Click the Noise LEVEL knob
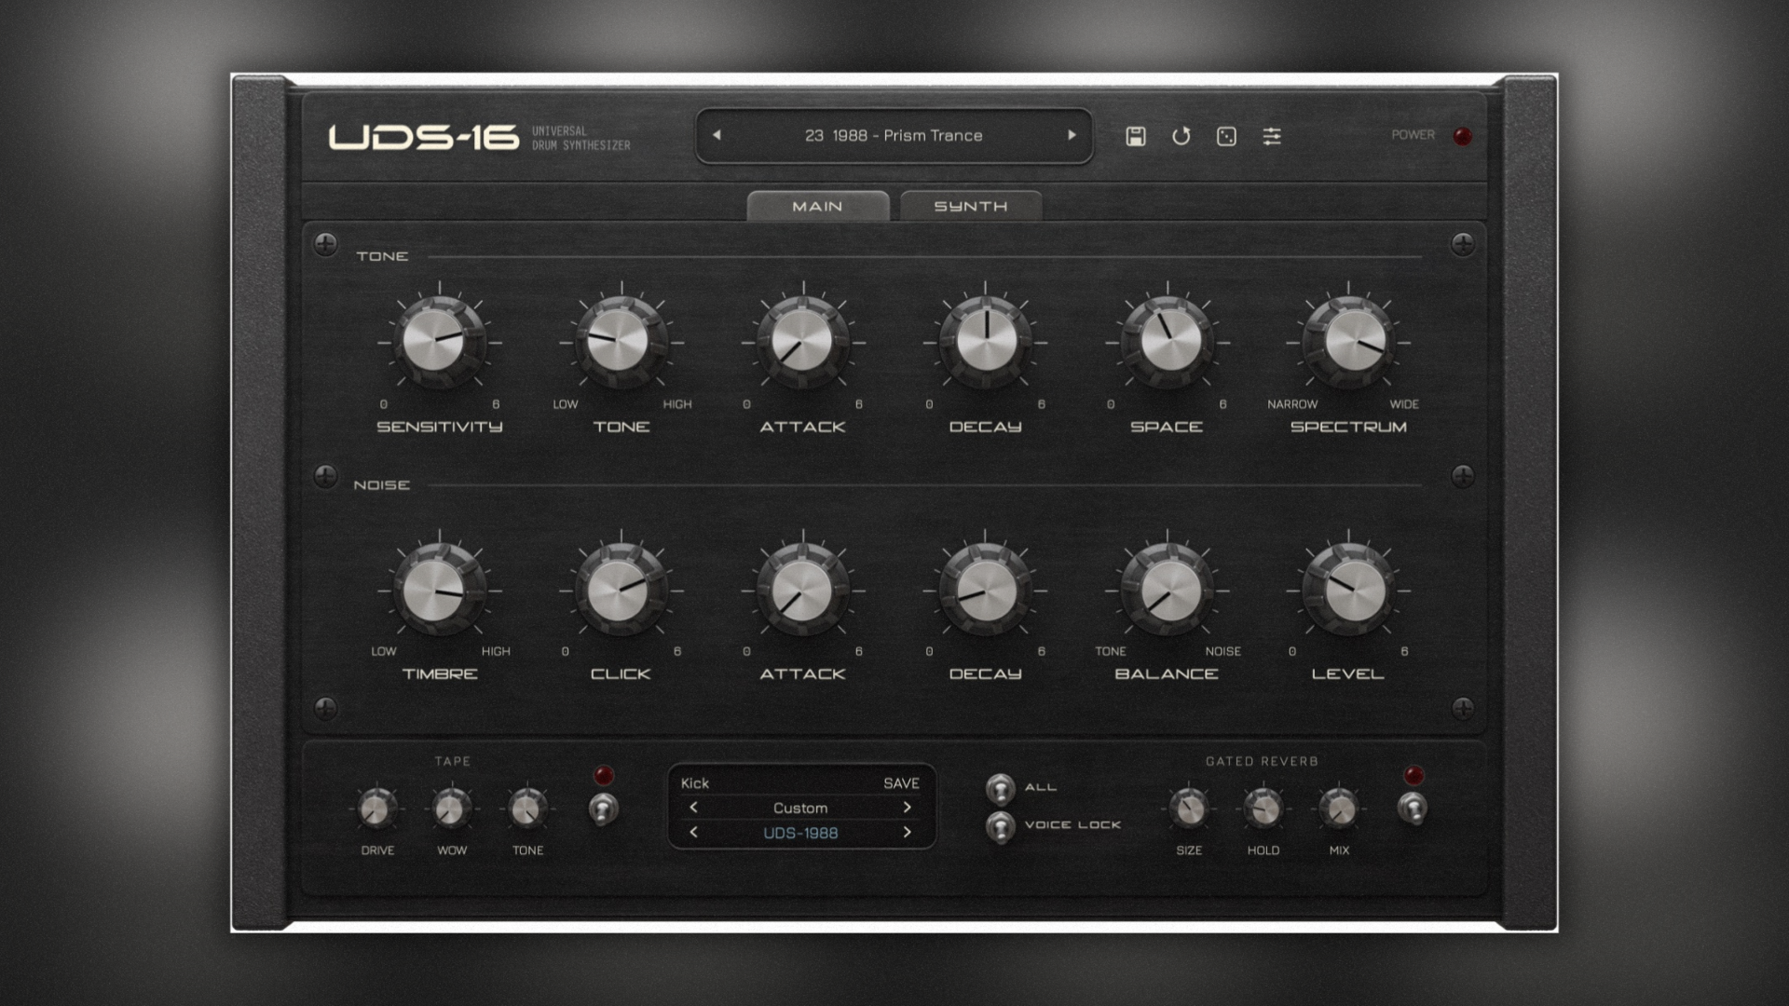The width and height of the screenshot is (1789, 1006). (1348, 590)
